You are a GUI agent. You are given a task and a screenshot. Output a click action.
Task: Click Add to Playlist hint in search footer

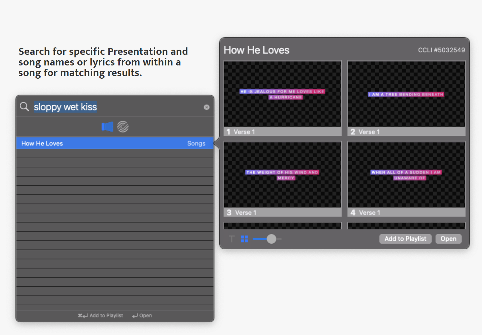100,316
